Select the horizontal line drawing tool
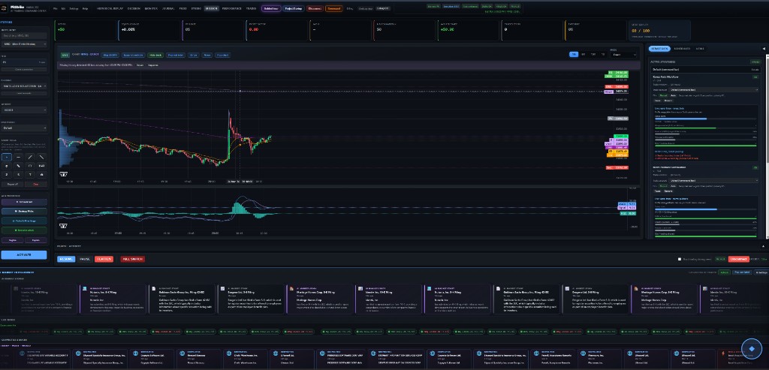 pos(18,157)
